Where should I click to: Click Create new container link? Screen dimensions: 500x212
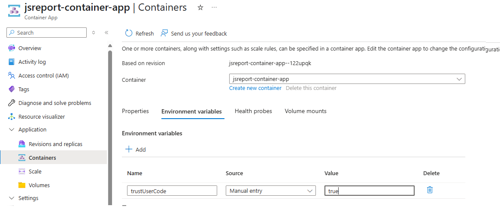(255, 88)
